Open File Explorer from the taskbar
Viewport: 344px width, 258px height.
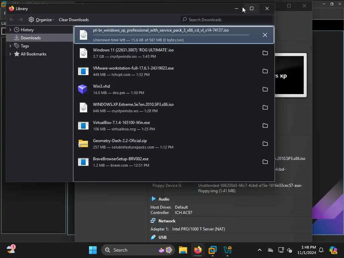coord(183,250)
